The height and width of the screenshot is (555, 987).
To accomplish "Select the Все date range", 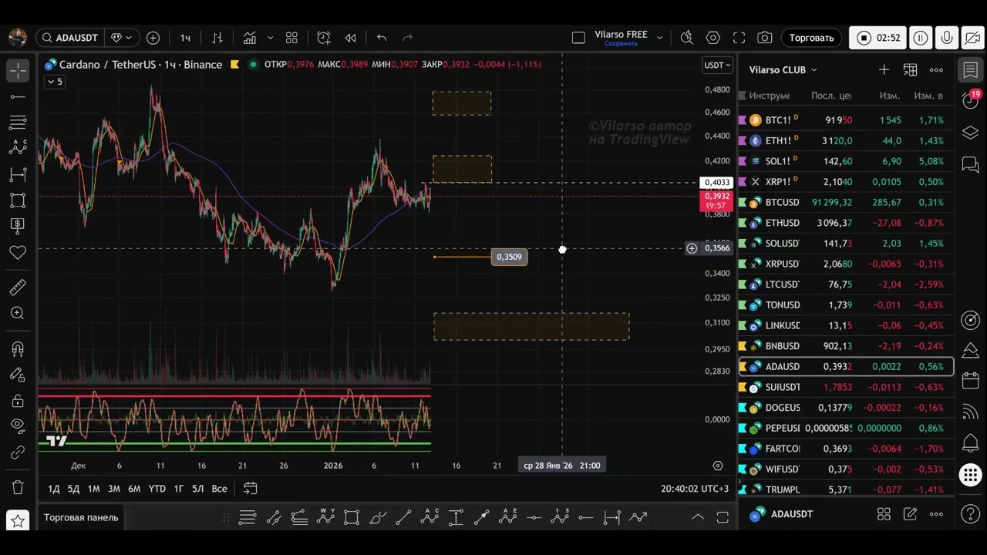I will (219, 489).
